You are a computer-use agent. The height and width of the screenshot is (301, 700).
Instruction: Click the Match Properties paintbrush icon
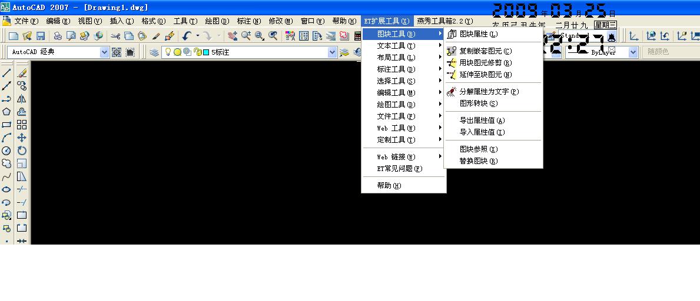156,36
